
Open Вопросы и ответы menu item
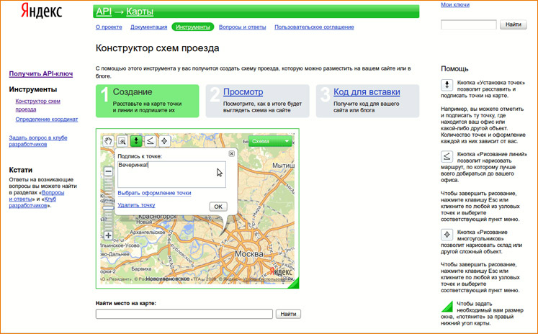pyautogui.click(x=242, y=27)
